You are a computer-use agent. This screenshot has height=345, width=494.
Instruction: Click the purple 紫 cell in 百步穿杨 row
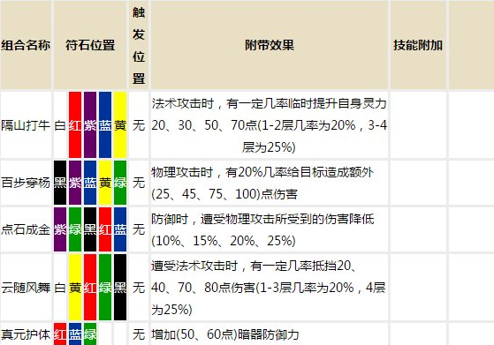pyautogui.click(x=75, y=183)
